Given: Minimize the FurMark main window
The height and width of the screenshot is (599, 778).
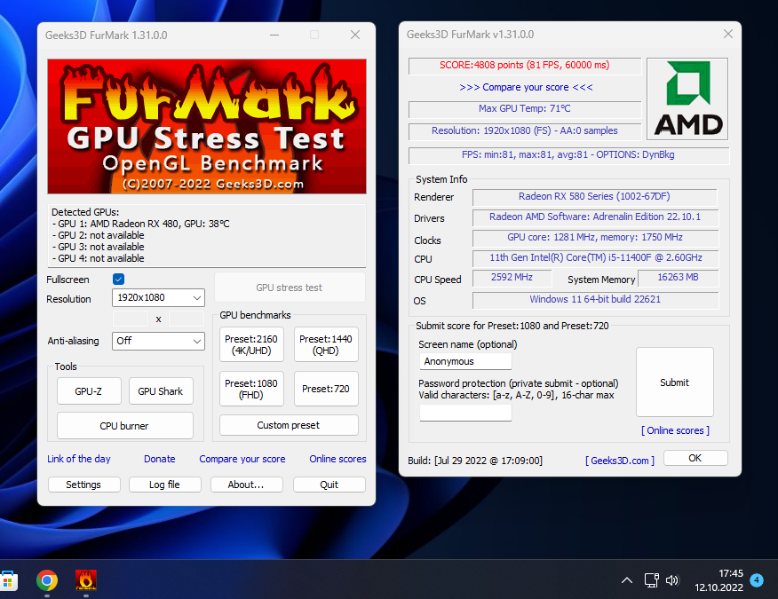Looking at the screenshot, I should click(274, 35).
